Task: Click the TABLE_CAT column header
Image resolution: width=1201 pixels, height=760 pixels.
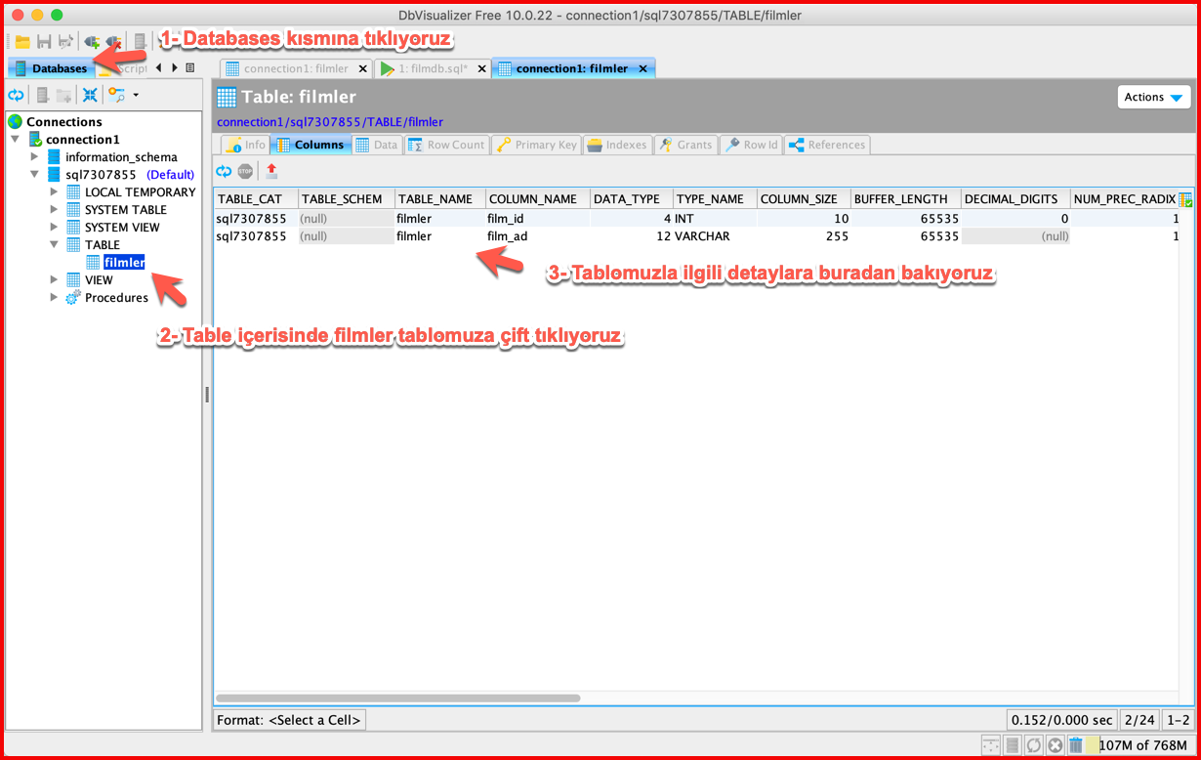Action: [x=256, y=198]
